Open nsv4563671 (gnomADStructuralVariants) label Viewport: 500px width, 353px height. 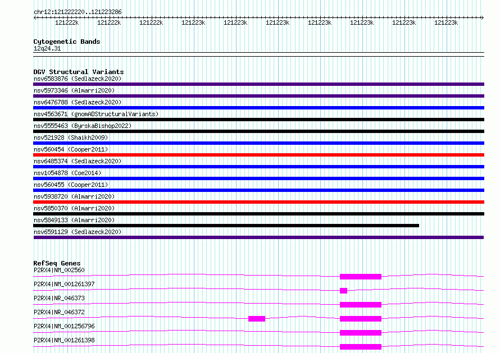point(96,114)
